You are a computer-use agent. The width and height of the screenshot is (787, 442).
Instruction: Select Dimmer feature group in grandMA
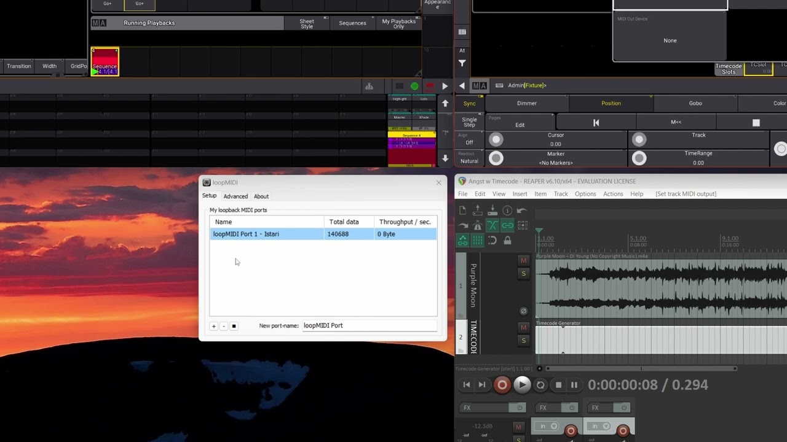(527, 103)
